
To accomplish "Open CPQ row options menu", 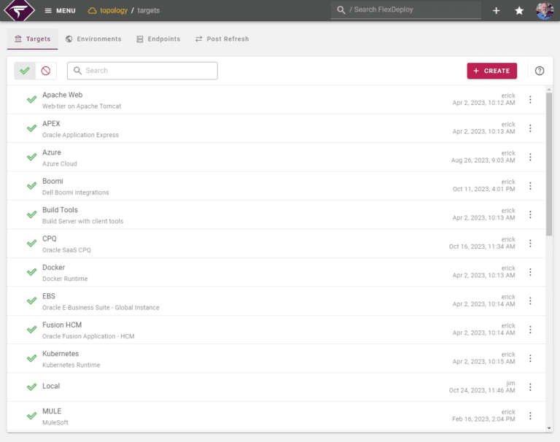I will tap(530, 244).
